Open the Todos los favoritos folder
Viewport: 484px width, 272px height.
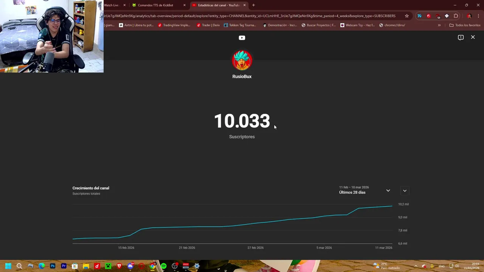pos(465,25)
